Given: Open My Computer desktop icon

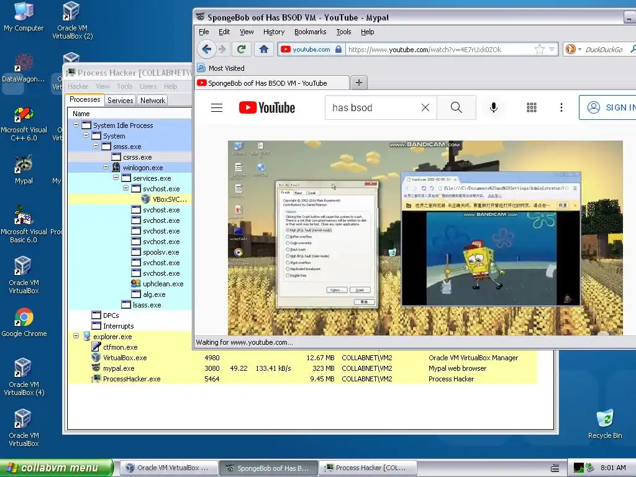Looking at the screenshot, I should tap(24, 17).
